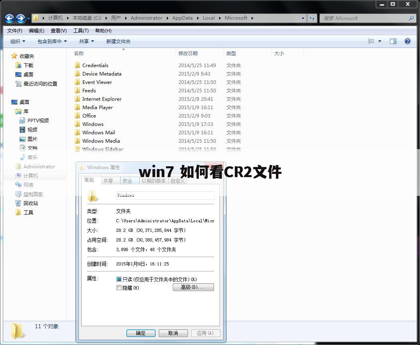Open the View (查看) menu
The height and width of the screenshot is (345, 420).
(59, 31)
